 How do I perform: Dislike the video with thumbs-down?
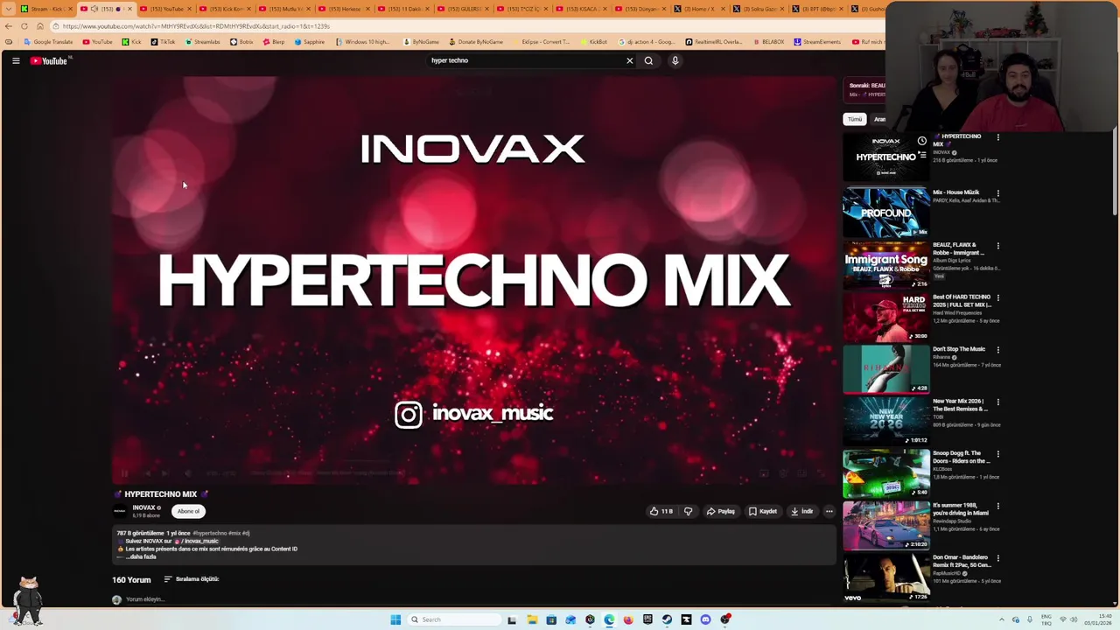(x=688, y=511)
